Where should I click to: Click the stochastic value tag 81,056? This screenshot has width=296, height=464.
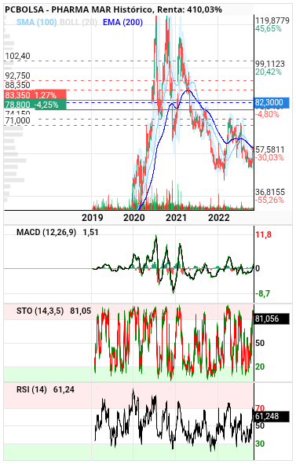pos(272,319)
